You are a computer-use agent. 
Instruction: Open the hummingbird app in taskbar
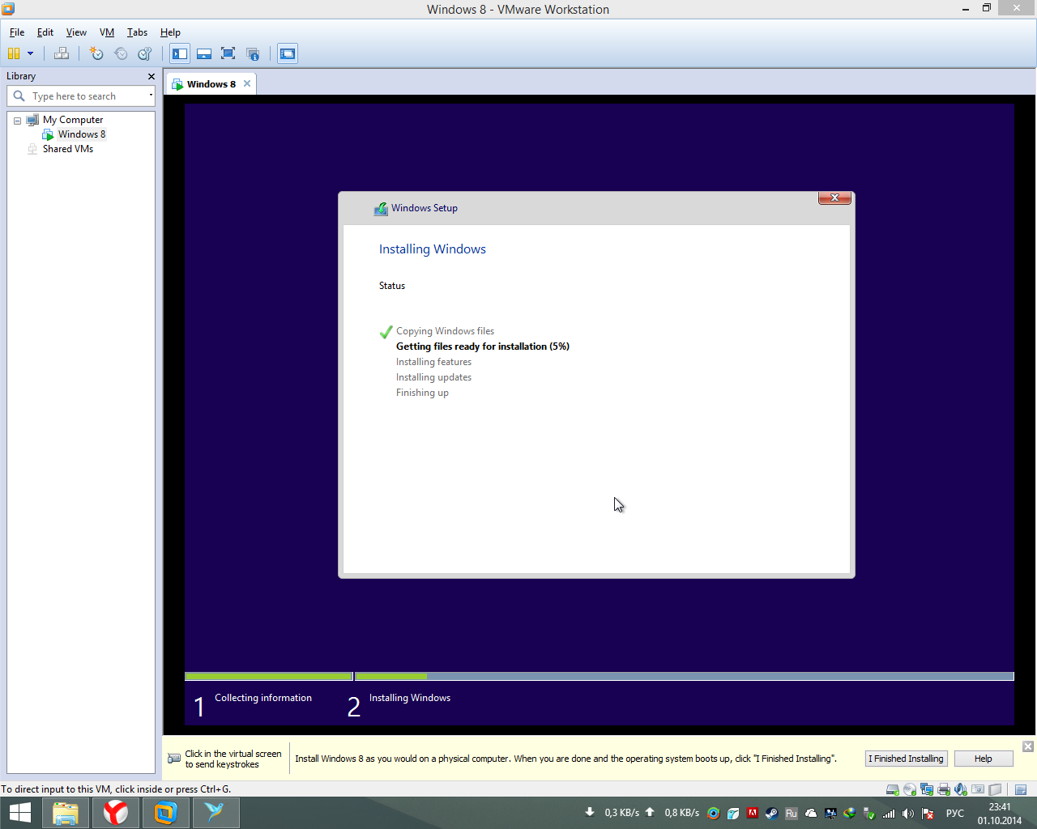[216, 813]
